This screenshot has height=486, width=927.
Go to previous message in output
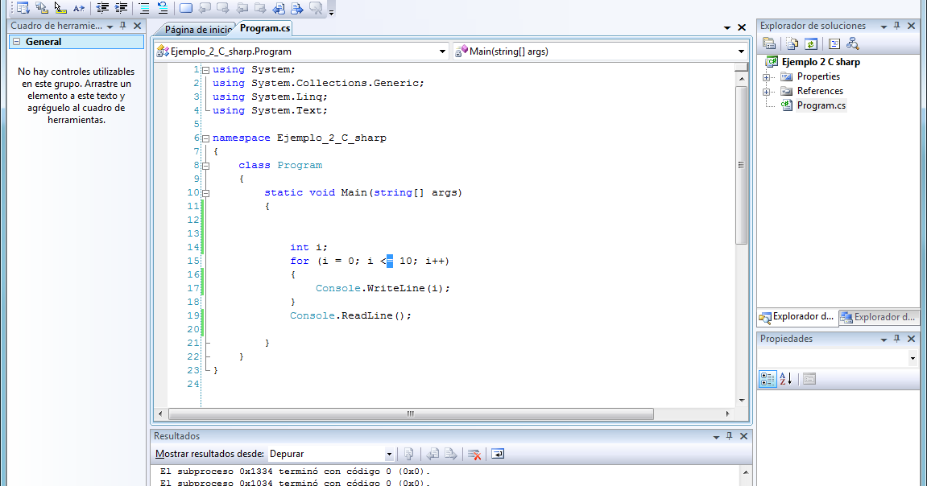(433, 453)
